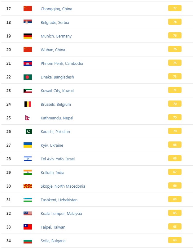Click the Cambodia flag beside Phnom Penh

(28, 63)
